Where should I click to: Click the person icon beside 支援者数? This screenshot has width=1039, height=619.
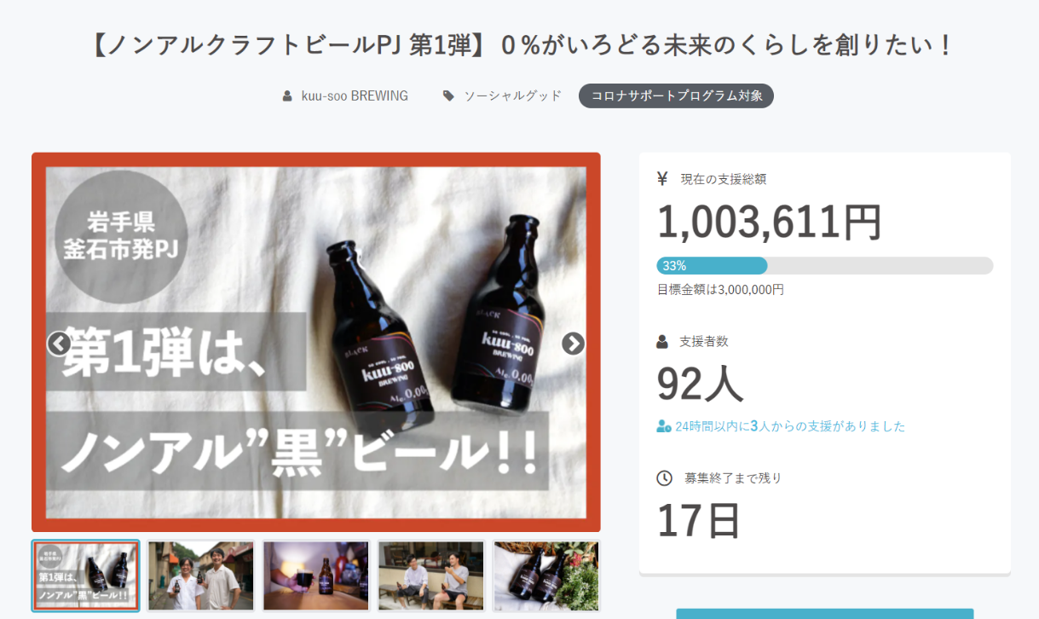[x=662, y=342]
